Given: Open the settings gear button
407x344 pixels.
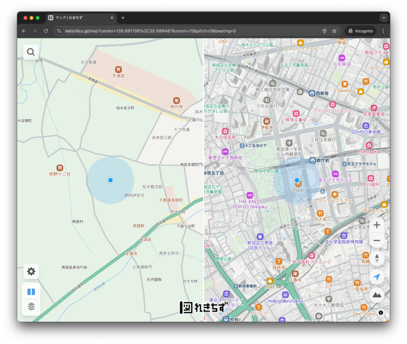Looking at the screenshot, I should point(31,271).
